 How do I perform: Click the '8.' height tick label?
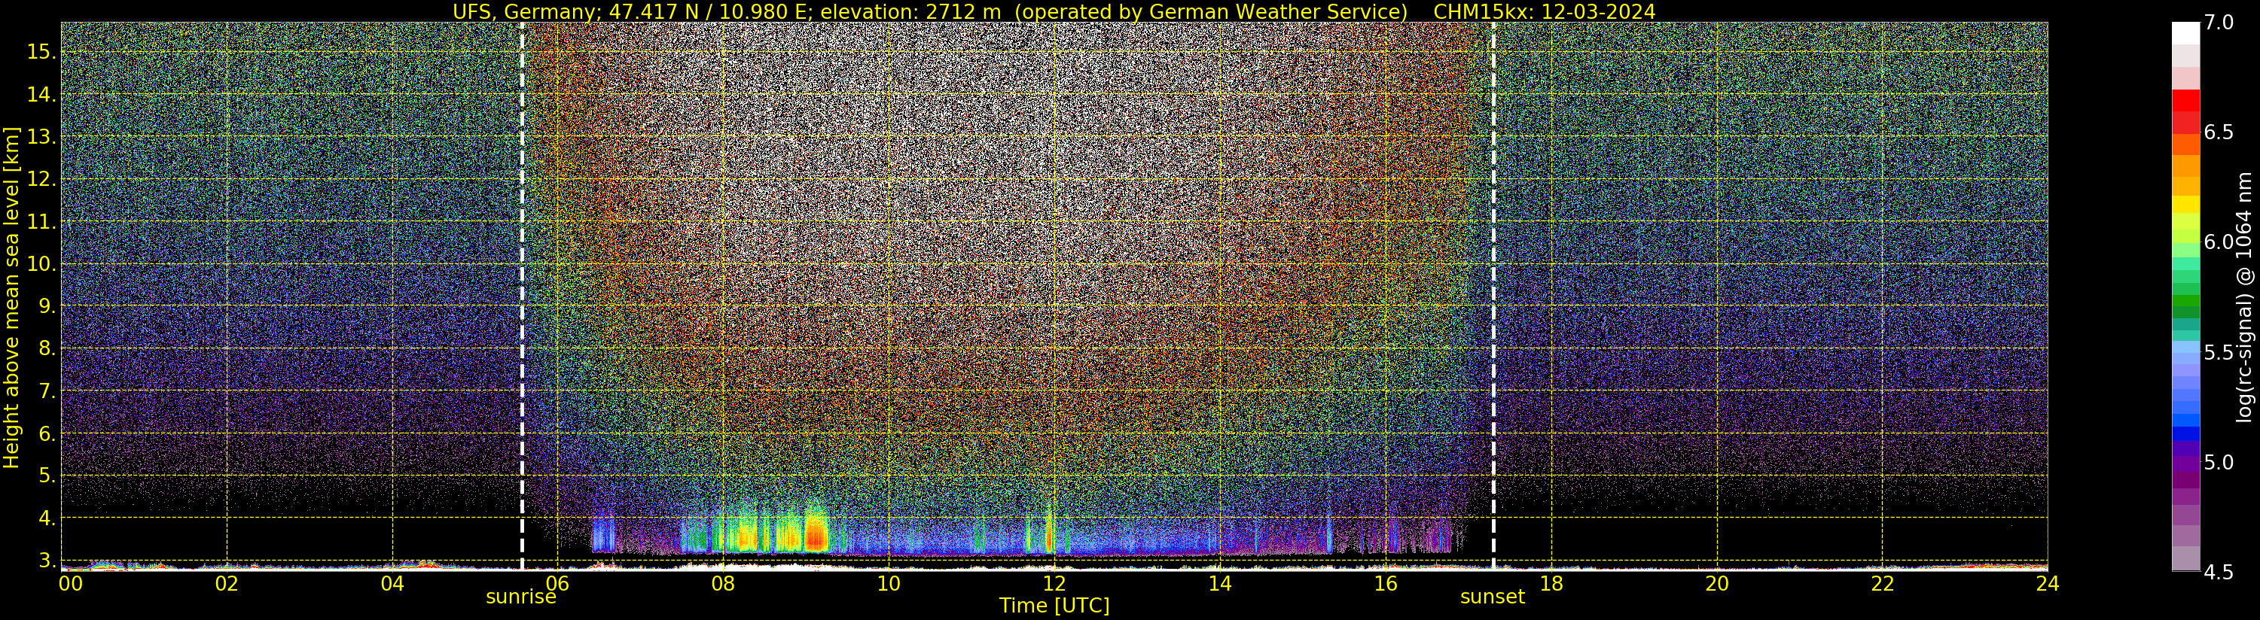[x=46, y=348]
